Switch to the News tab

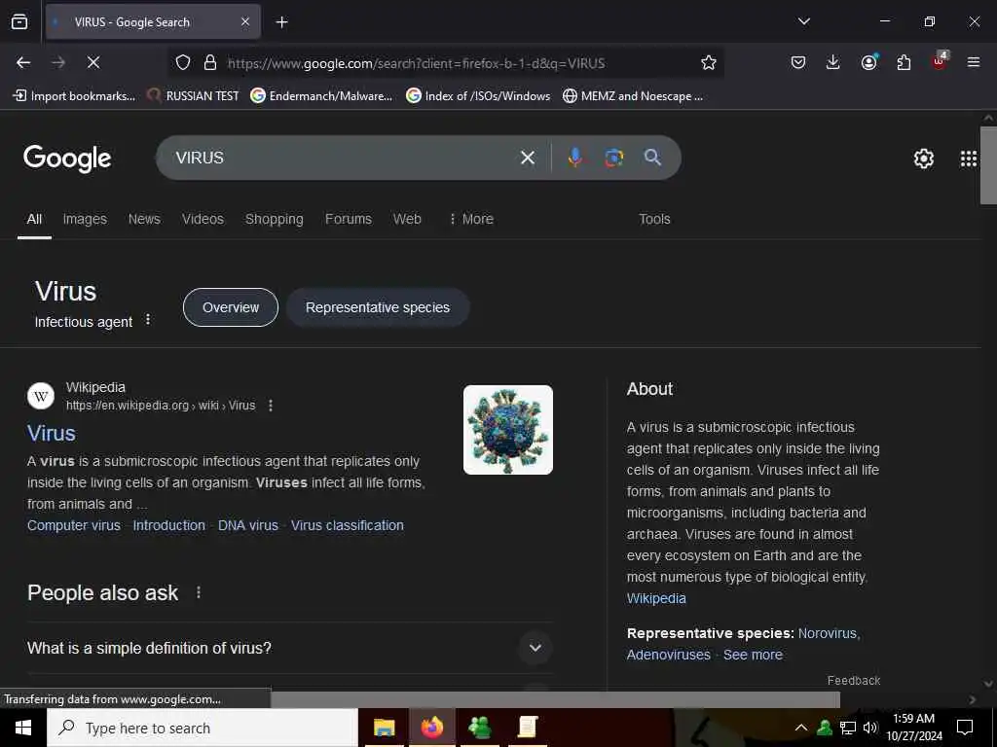(x=144, y=219)
